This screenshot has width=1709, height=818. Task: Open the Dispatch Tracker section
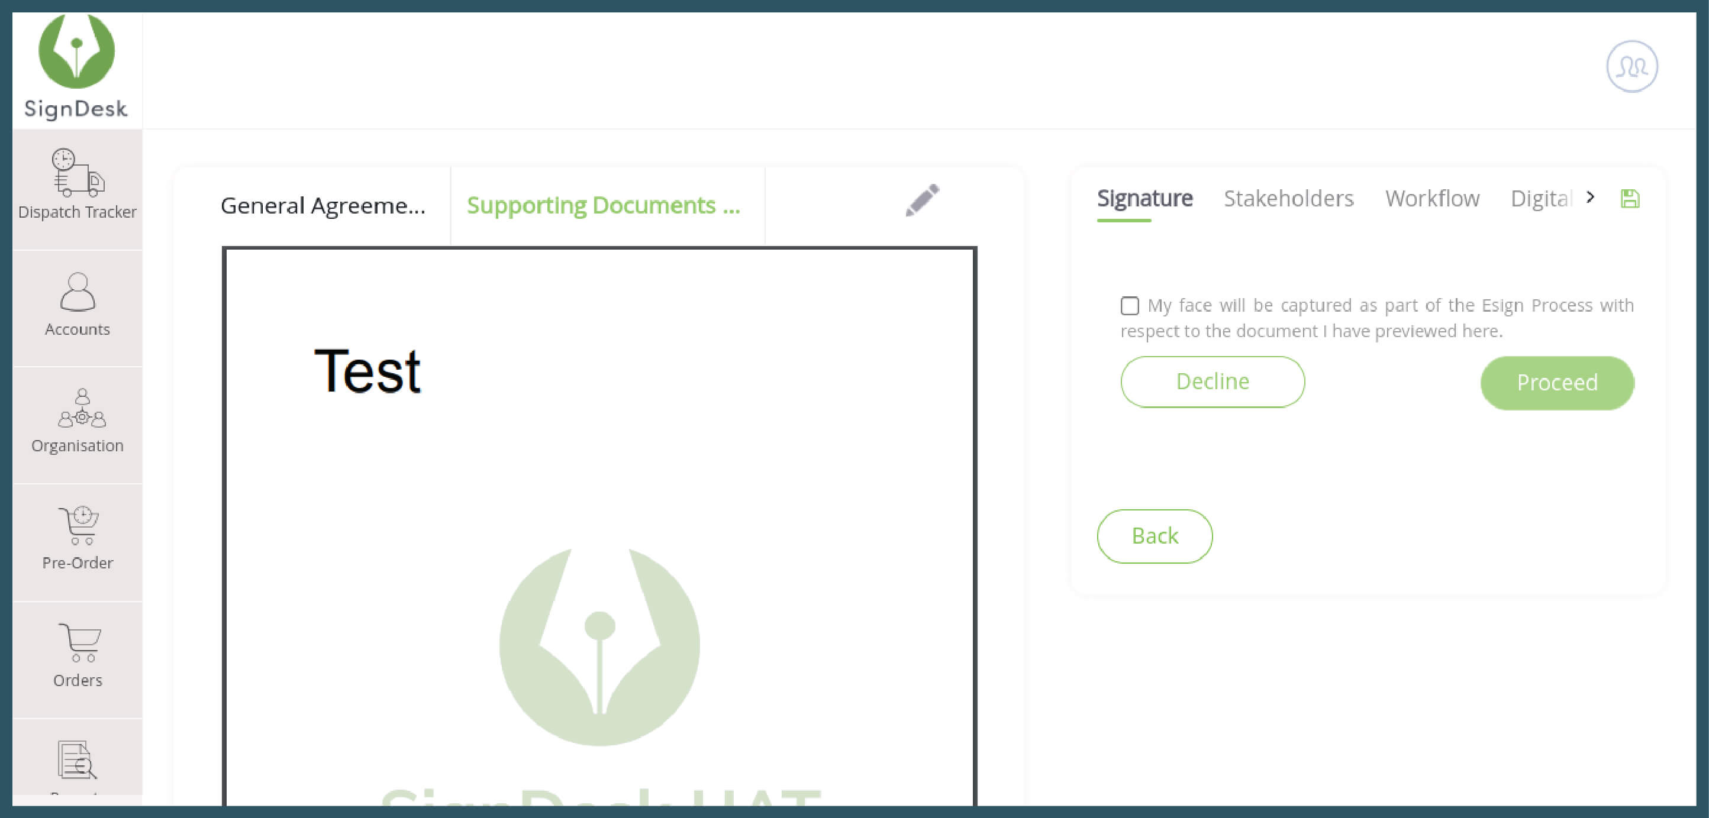click(x=76, y=189)
